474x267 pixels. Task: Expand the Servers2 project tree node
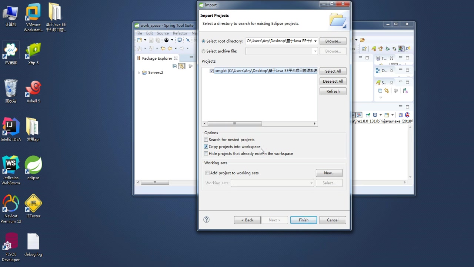click(x=139, y=72)
